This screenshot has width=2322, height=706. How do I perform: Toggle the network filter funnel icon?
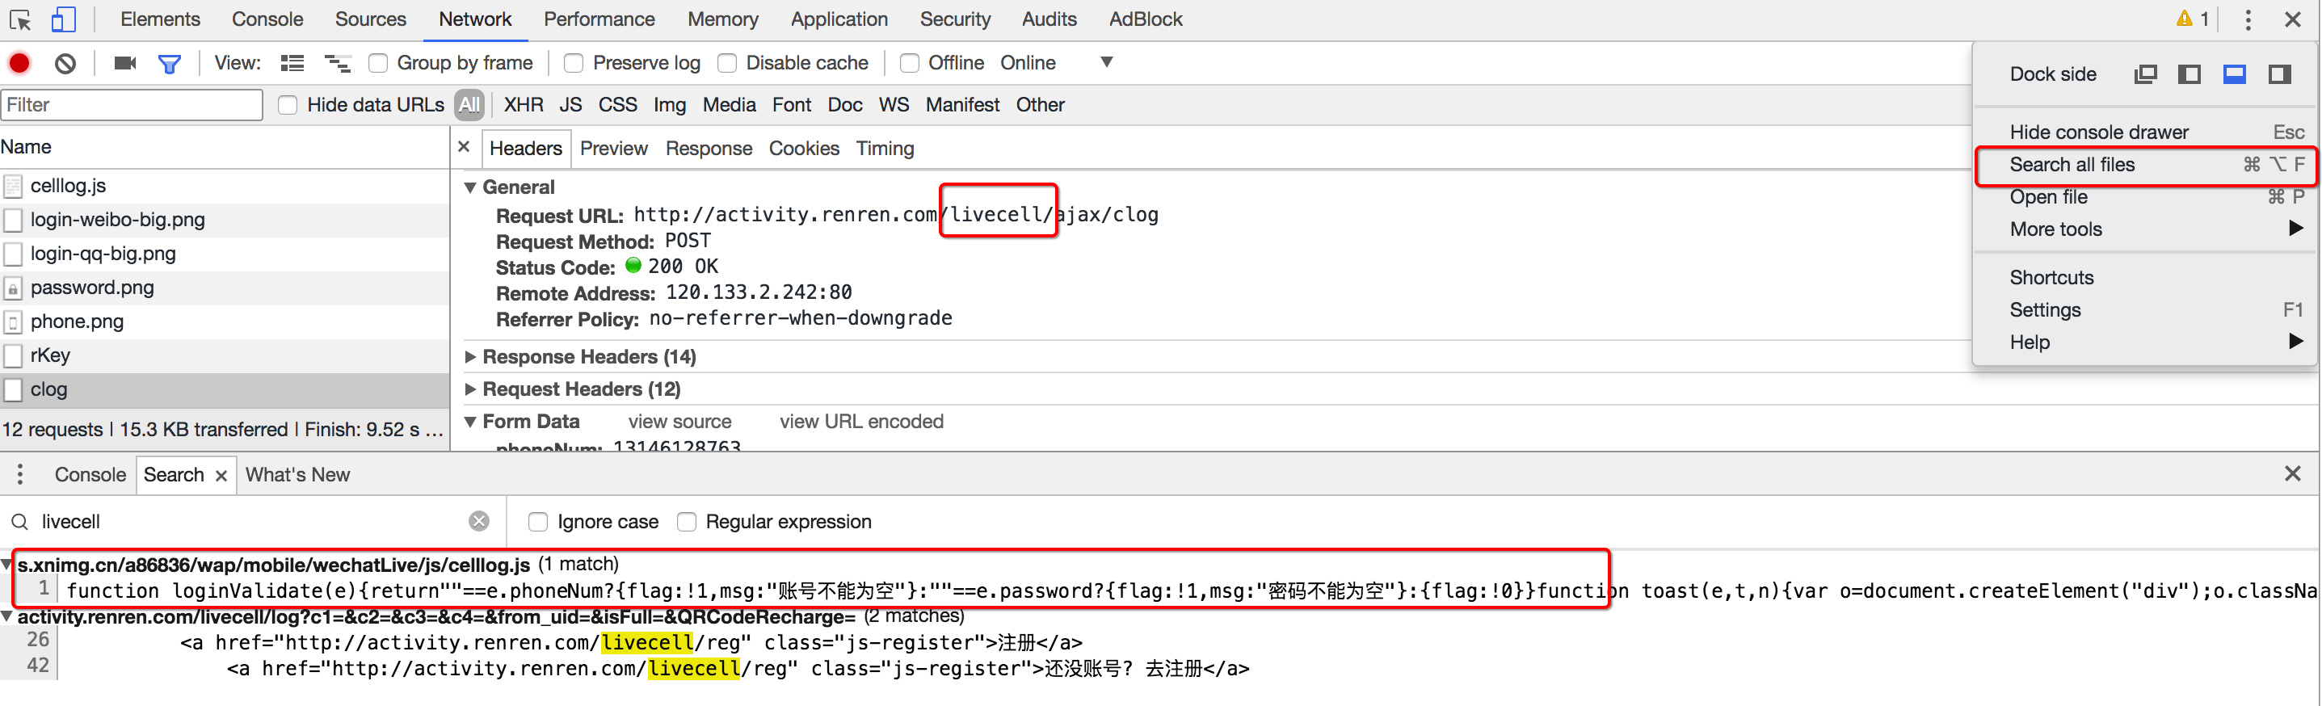(x=170, y=63)
